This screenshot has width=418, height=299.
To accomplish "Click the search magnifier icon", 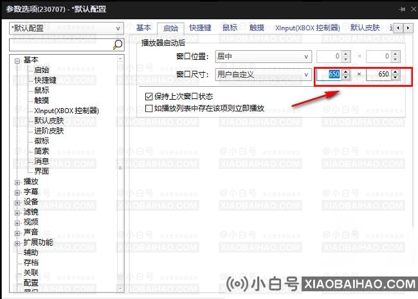I will (118, 44).
